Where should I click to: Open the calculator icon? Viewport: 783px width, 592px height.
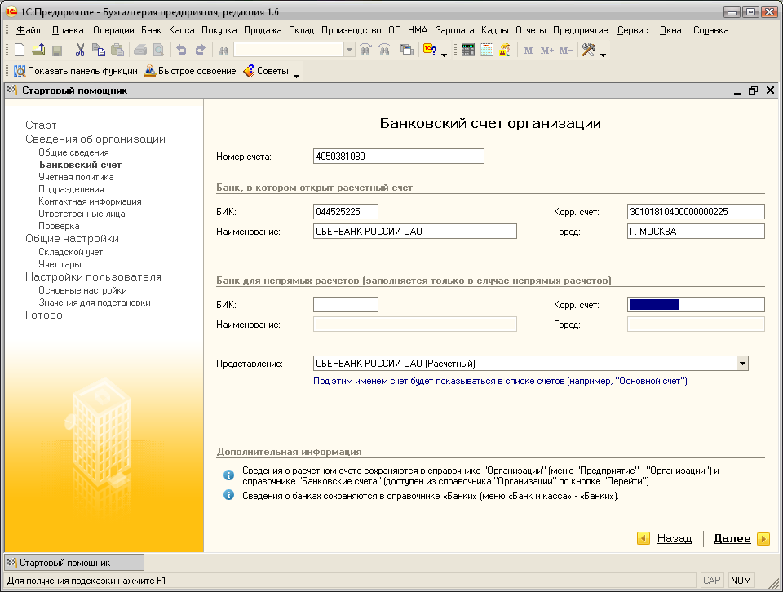pos(468,50)
